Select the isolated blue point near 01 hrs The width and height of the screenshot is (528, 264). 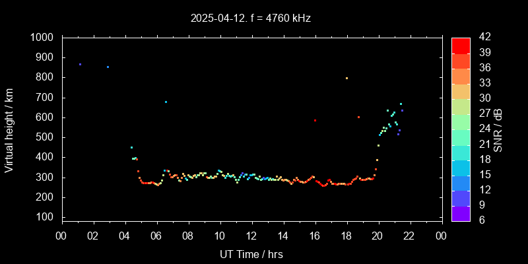pyautogui.click(x=80, y=65)
